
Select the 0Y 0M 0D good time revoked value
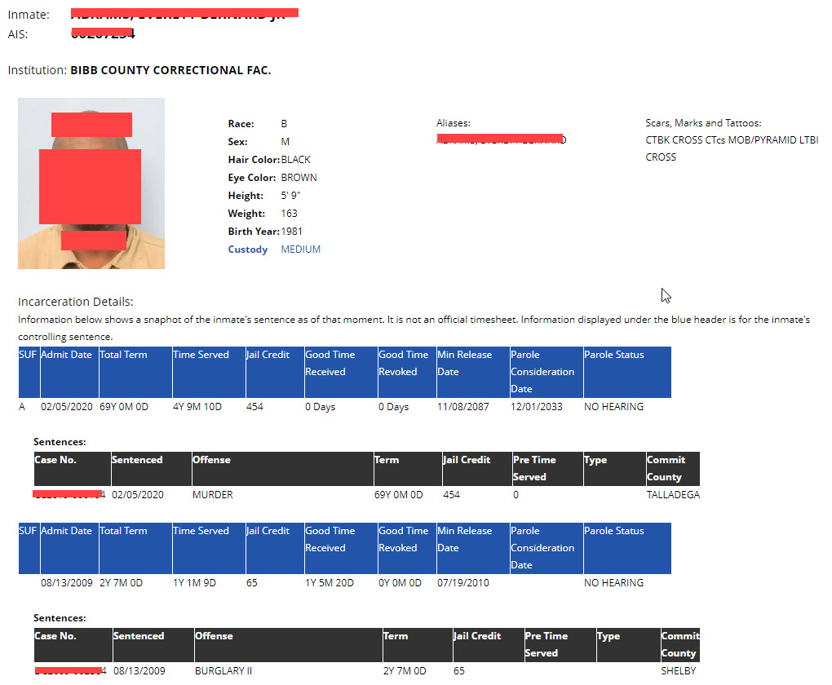[399, 583]
